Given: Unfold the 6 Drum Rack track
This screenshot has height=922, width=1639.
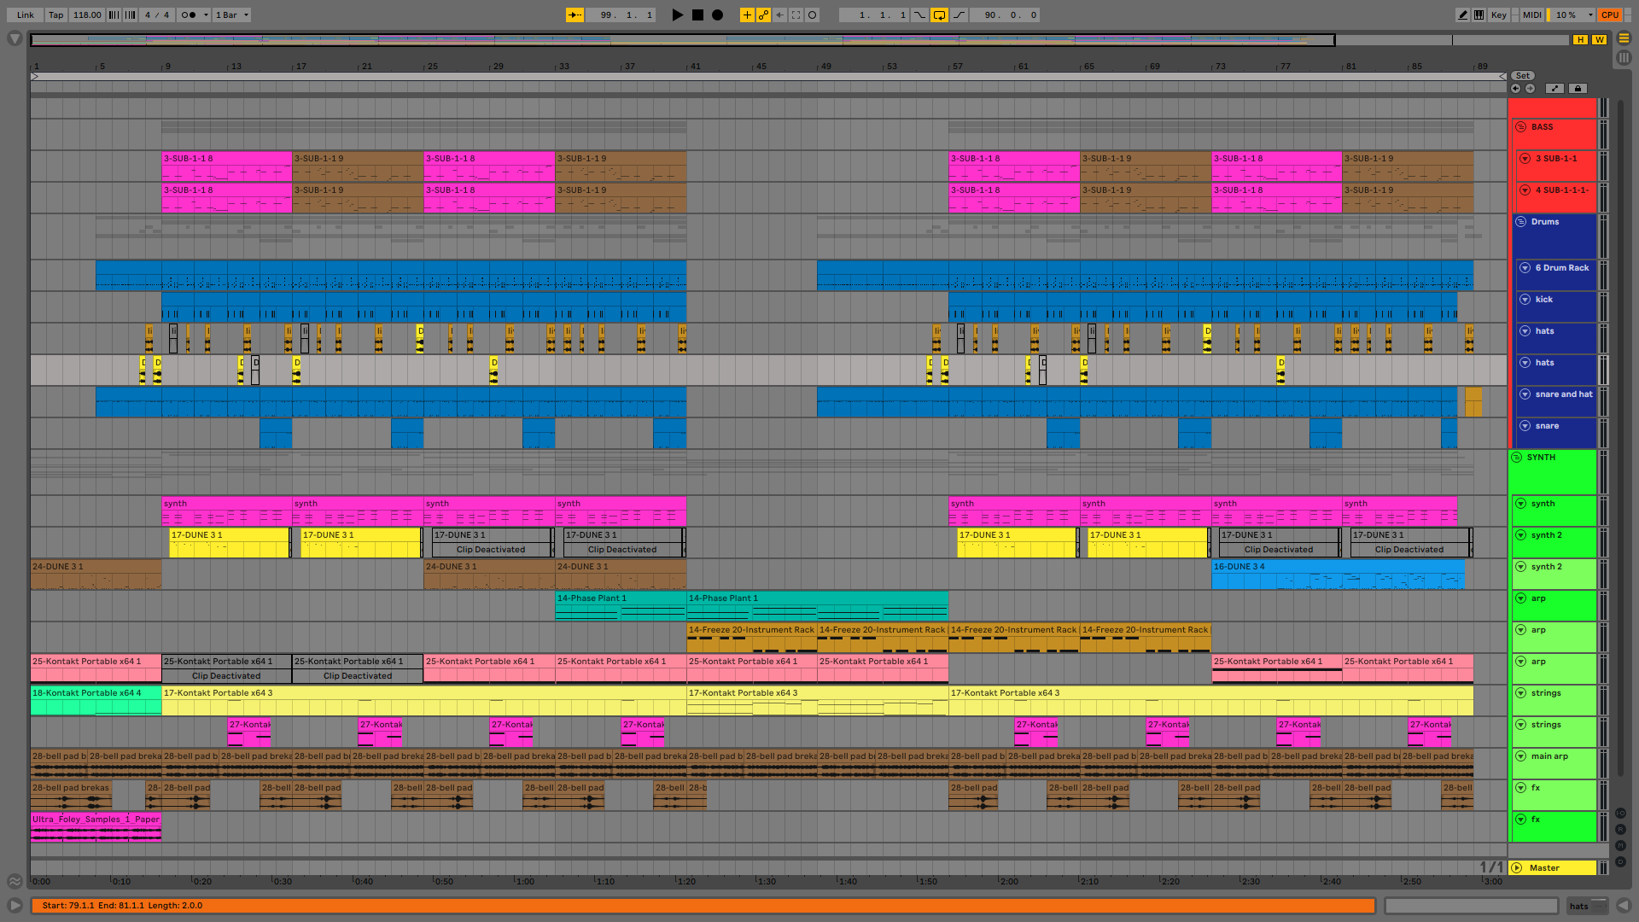Looking at the screenshot, I should (x=1525, y=268).
